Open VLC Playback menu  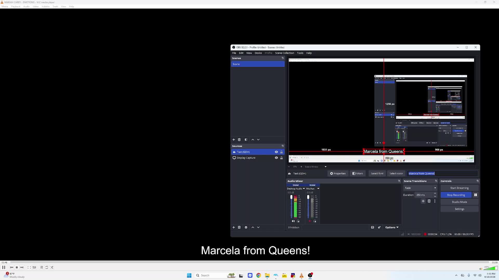16,6
